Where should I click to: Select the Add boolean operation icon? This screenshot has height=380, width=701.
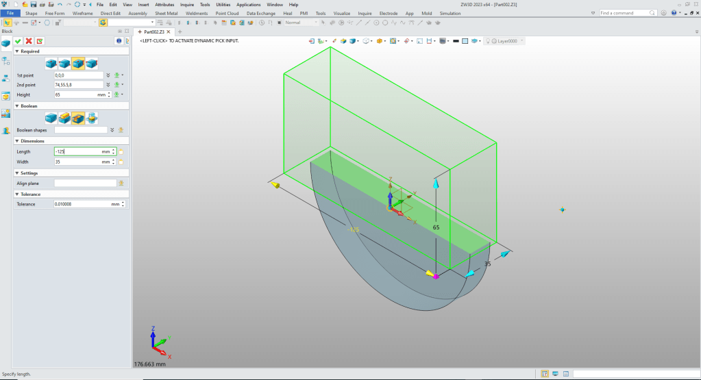(x=65, y=118)
